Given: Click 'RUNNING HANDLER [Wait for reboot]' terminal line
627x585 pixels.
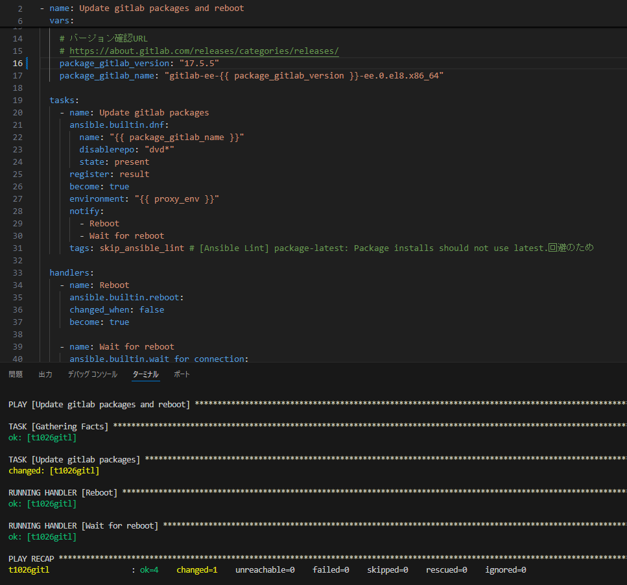Looking at the screenshot, I should click(x=83, y=526).
